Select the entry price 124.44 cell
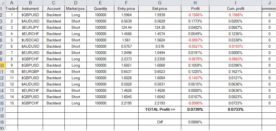 coord(126,27)
